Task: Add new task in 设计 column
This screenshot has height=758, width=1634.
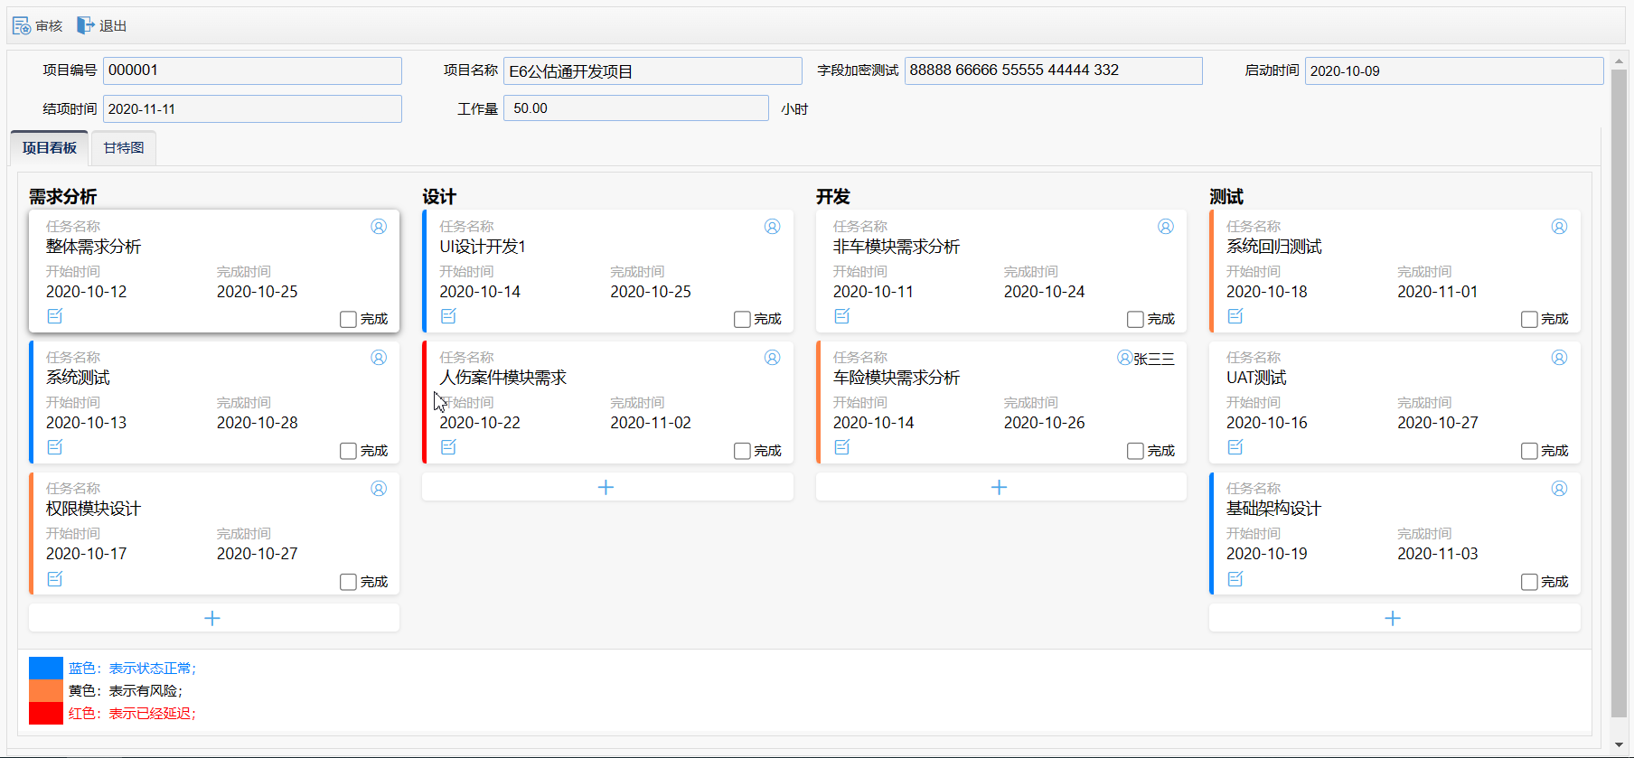Action: (x=606, y=487)
